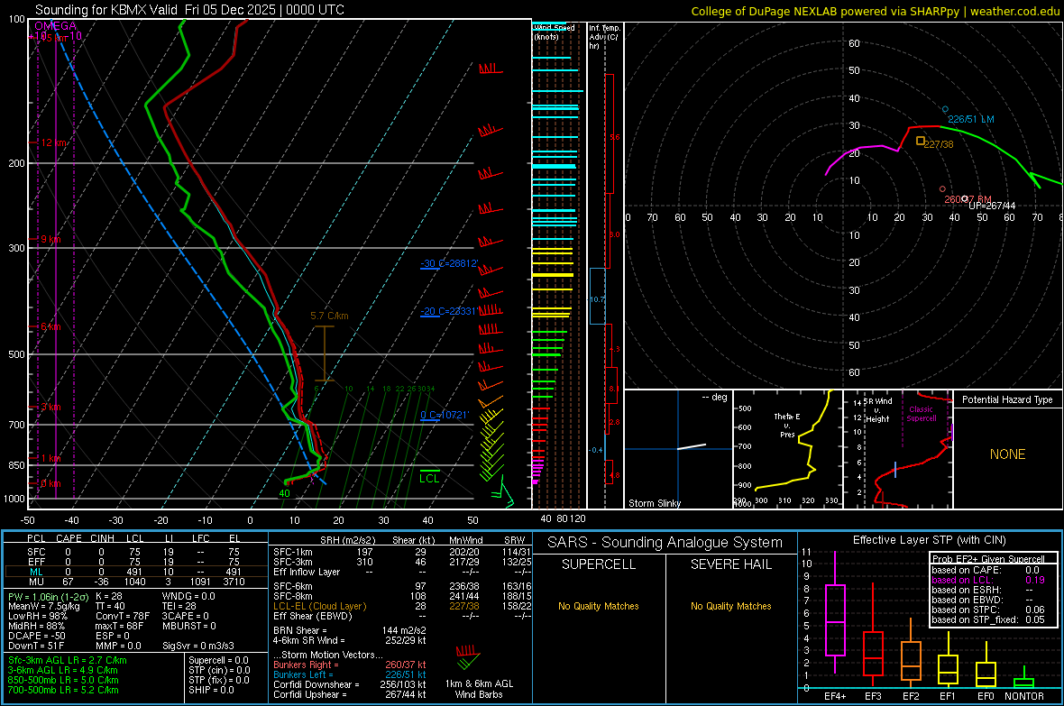This screenshot has height=706, width=1064.
Task: Switch to the SEVERE HAIL analogue column
Action: click(x=729, y=564)
